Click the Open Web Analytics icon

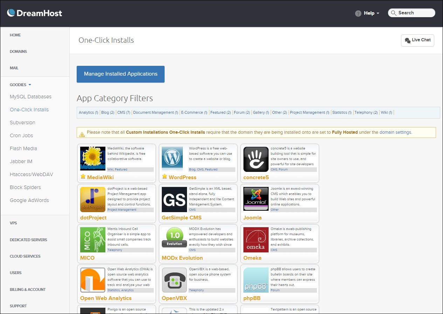click(93, 280)
